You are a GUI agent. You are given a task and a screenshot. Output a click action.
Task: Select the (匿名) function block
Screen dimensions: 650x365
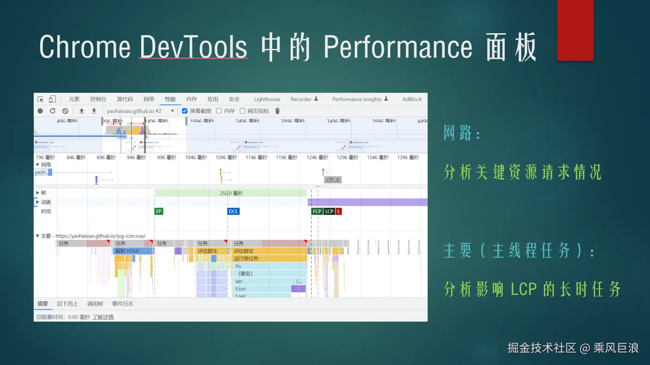pyautogui.click(x=269, y=274)
